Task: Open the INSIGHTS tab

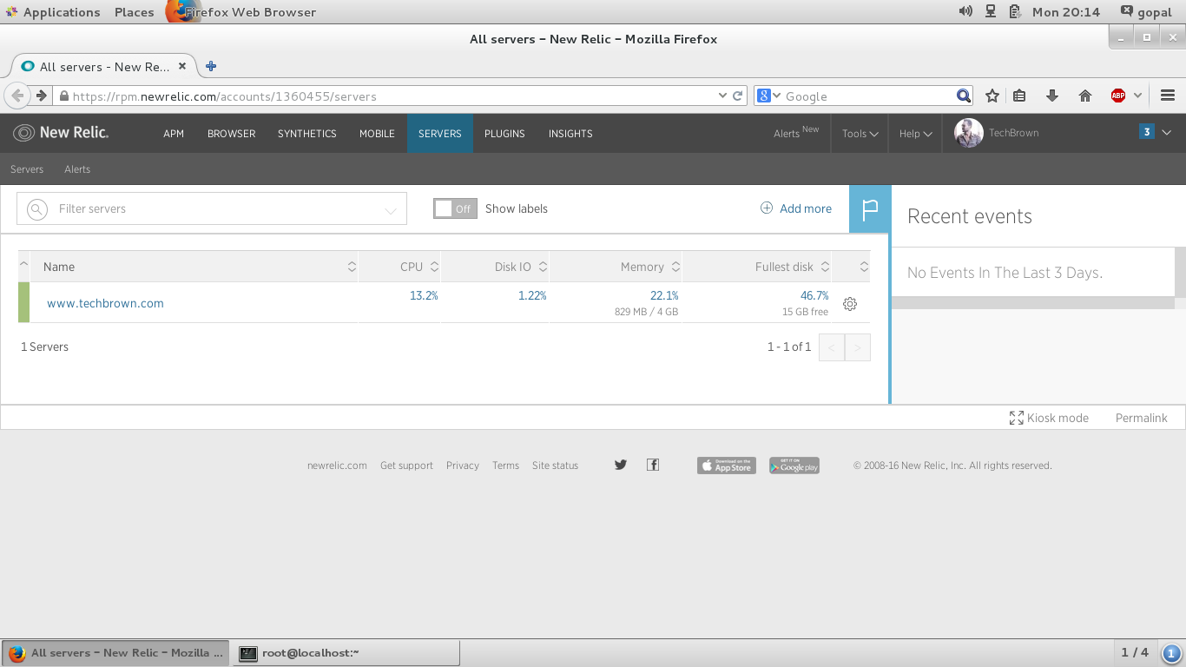Action: (x=570, y=134)
